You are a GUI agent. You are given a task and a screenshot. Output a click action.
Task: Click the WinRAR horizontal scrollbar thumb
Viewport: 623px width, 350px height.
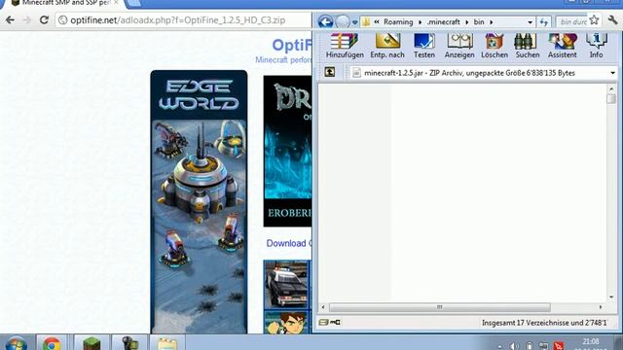click(x=440, y=307)
